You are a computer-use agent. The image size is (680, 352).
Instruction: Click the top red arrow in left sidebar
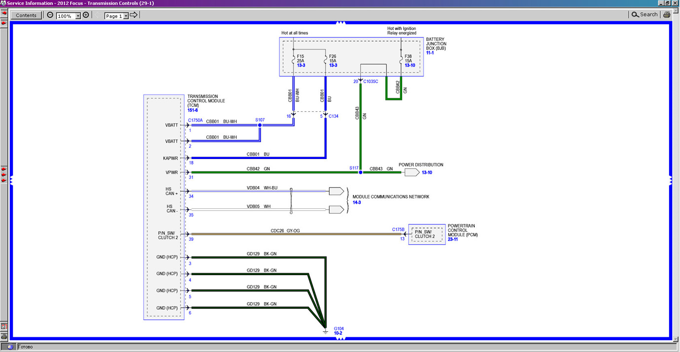(4, 12)
